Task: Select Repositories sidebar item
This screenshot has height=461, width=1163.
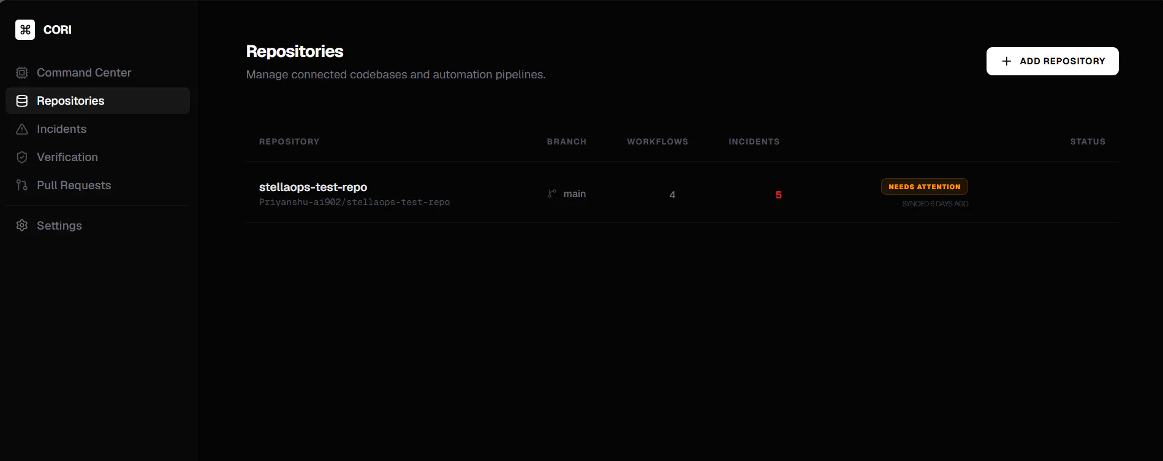Action: pyautogui.click(x=98, y=101)
